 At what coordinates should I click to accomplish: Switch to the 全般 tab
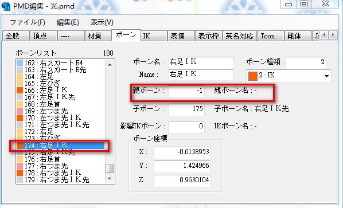[15, 36]
